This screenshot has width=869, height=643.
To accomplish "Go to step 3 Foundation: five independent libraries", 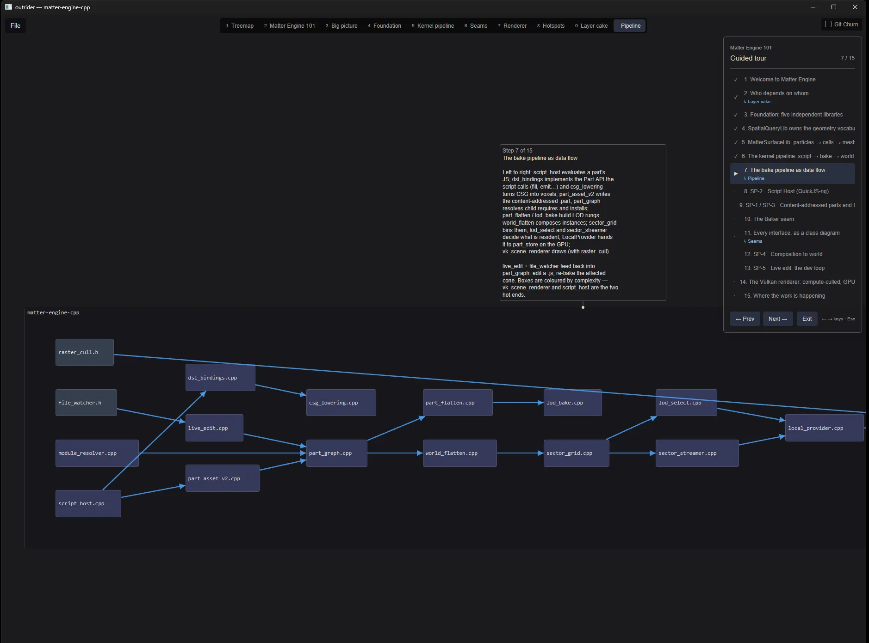I will (x=793, y=115).
